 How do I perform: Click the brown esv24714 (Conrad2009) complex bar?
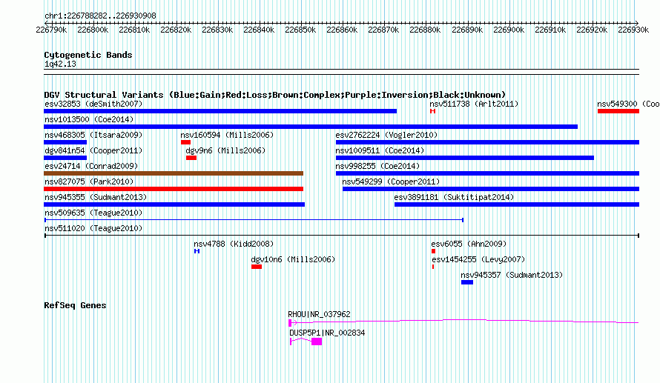[x=174, y=173]
